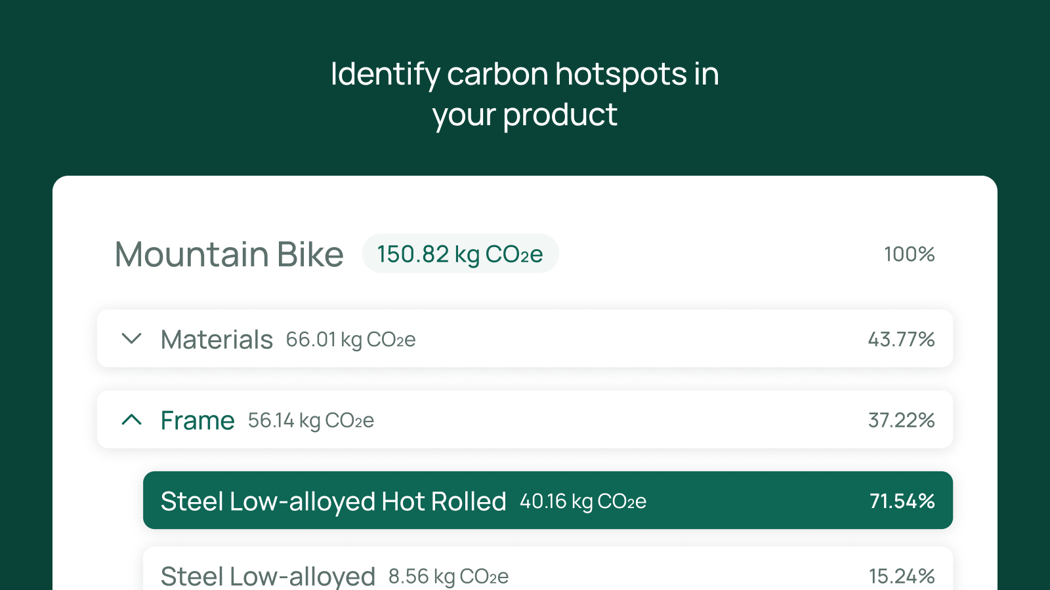
Task: Click the Steel Low-alloyed 8.56 kg row
Action: (x=548, y=568)
